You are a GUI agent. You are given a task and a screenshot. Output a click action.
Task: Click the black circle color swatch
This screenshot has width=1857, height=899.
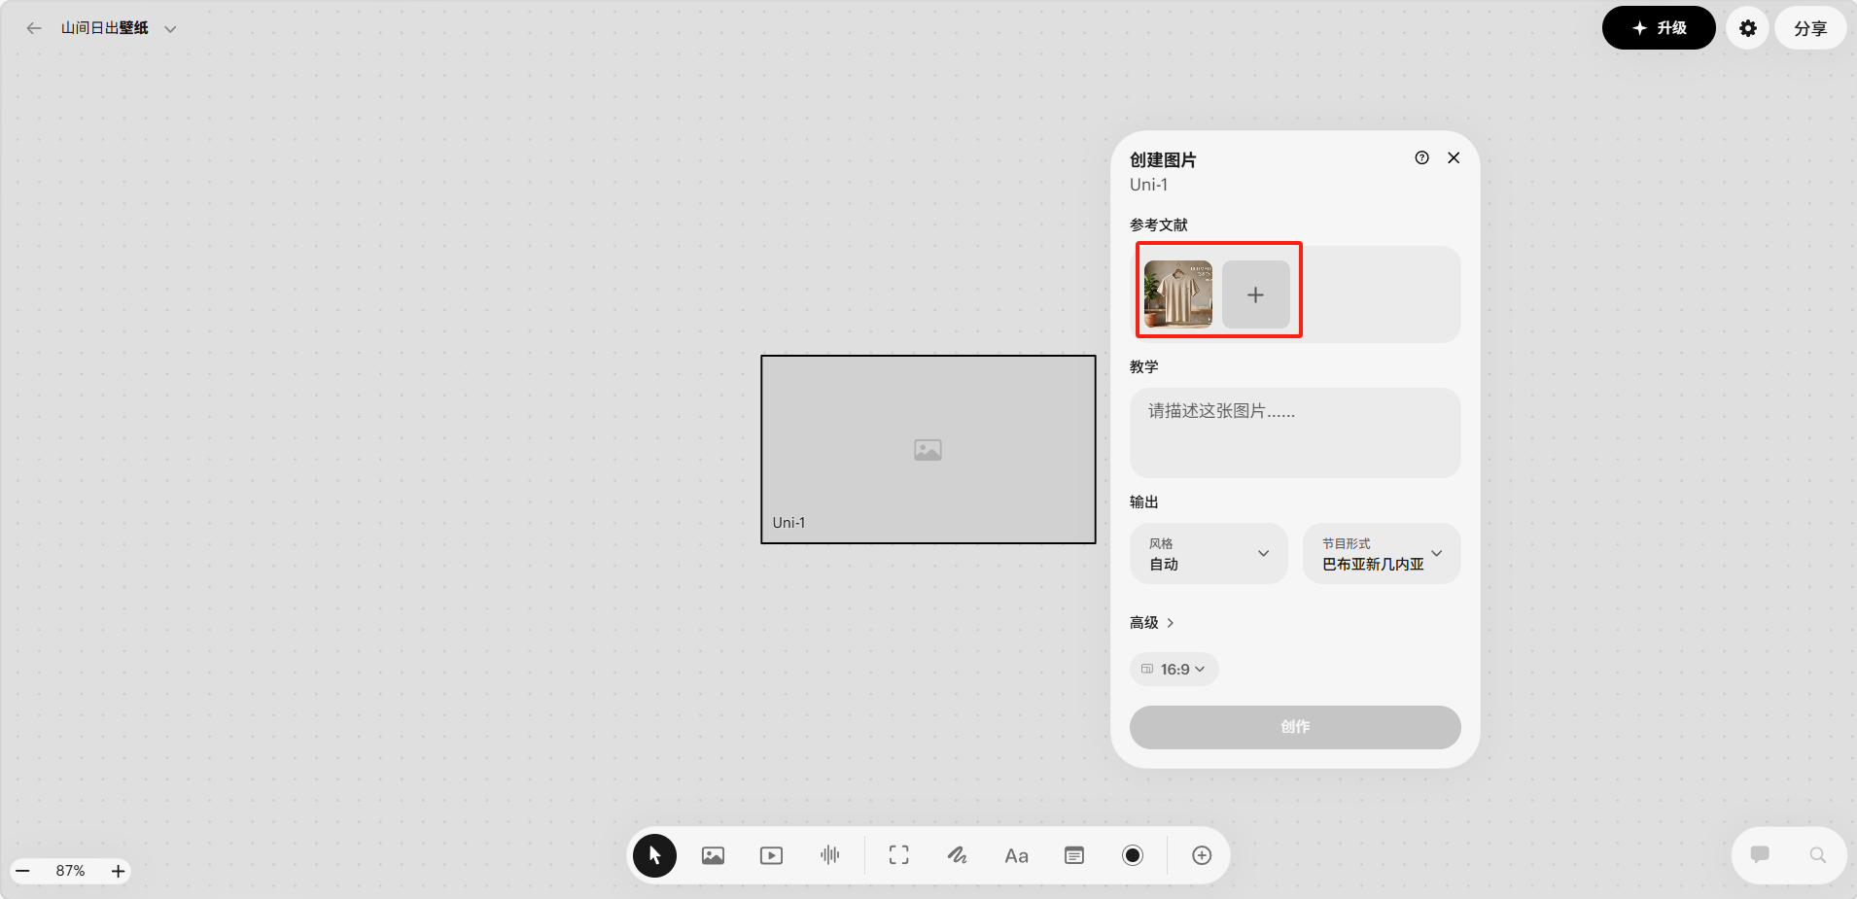[x=1133, y=855]
